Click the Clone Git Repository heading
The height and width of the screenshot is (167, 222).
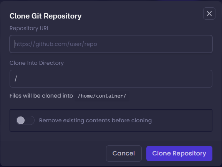tap(45, 16)
